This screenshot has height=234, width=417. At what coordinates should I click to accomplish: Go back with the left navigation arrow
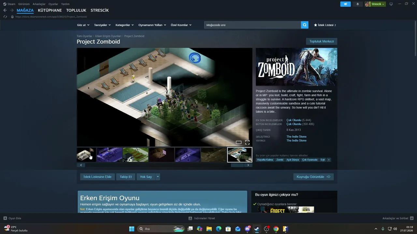(5, 10)
